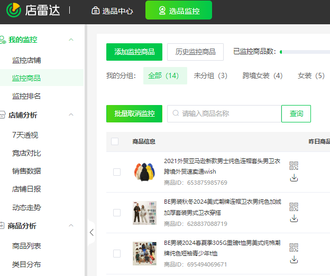The height and width of the screenshot is (276, 330).
Task: Tick checkbox for 2021外贸亚马逊 hoodie product
Action: 117,172
